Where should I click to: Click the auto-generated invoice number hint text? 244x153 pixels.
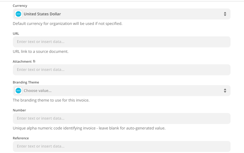coord(89,128)
